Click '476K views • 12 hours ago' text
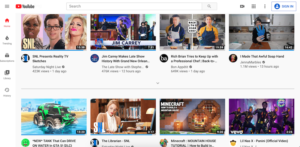Image resolution: width=300 pixels, height=147 pixels. pyautogui.click(x=121, y=71)
